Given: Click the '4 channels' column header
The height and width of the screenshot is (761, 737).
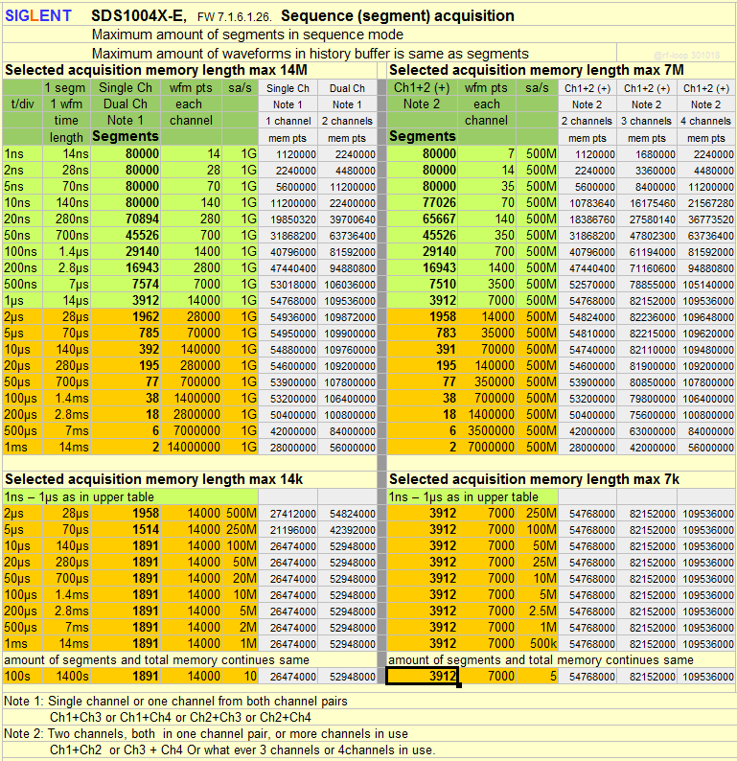Looking at the screenshot, I should coord(706,121).
